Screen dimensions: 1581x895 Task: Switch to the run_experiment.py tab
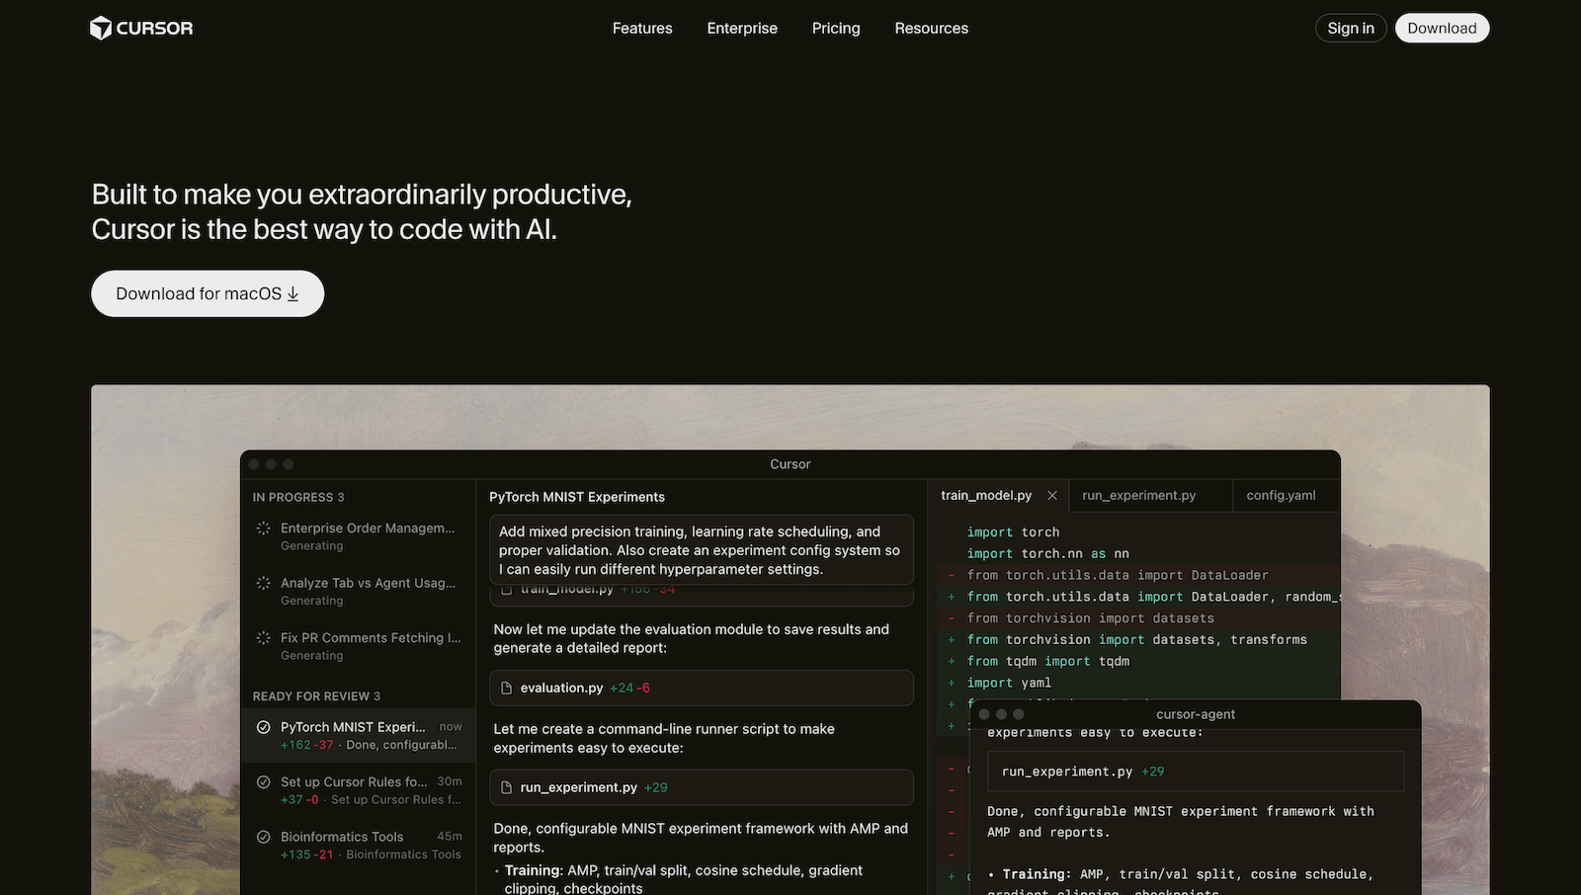tap(1138, 495)
